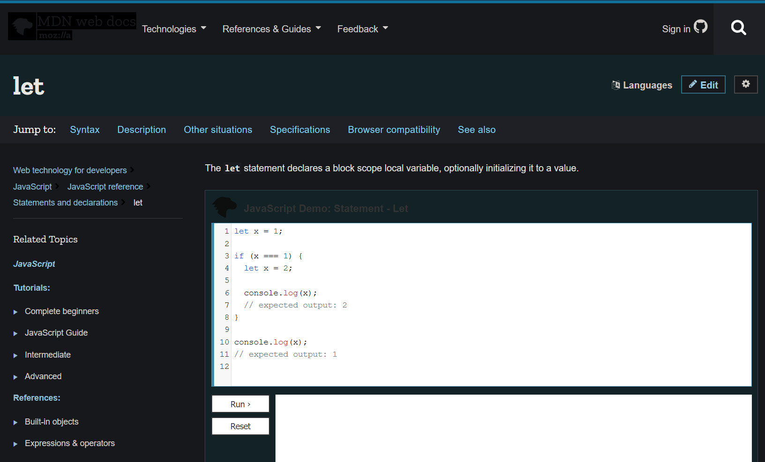This screenshot has height=462, width=765.
Task: Click the demo output console area
Action: coord(513,428)
